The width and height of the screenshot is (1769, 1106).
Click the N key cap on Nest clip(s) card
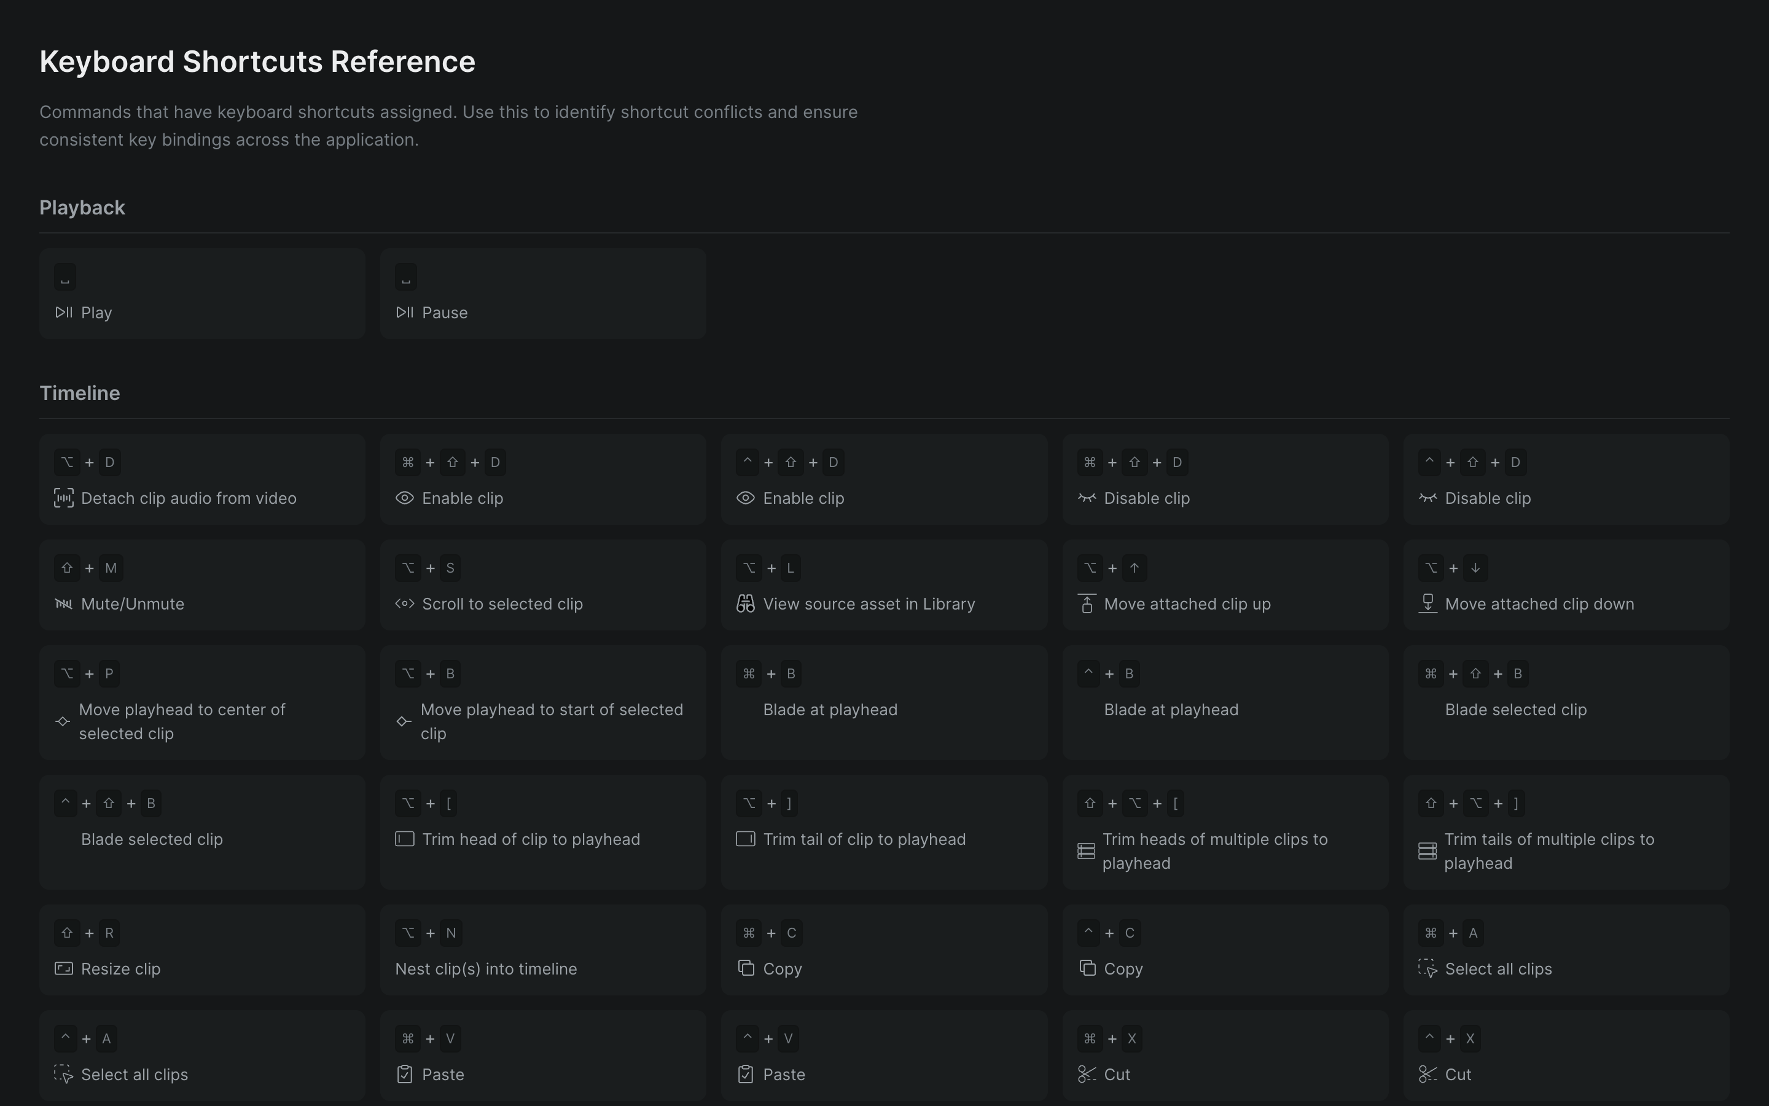451,933
